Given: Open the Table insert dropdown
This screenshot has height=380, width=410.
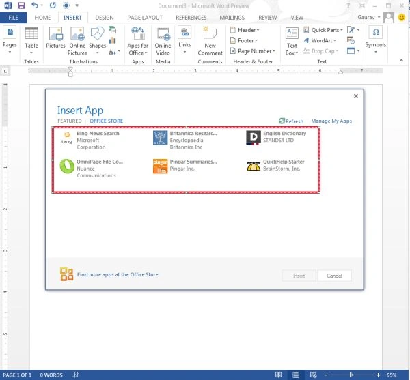Looking at the screenshot, I should coord(31,40).
